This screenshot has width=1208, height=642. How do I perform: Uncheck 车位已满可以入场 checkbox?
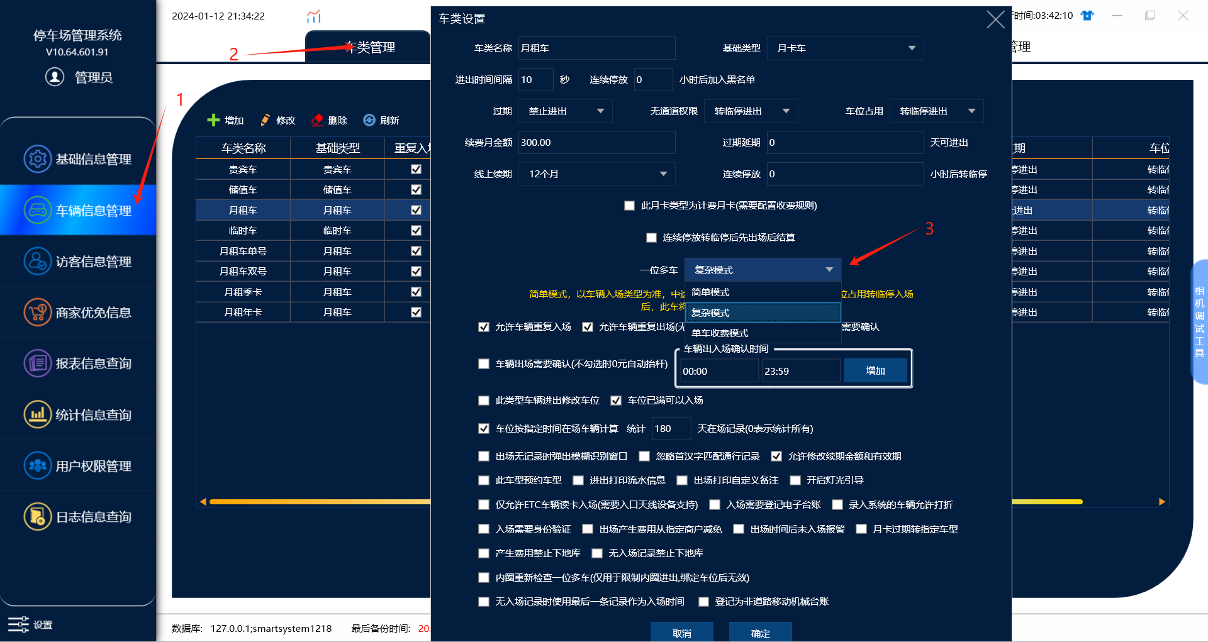coord(616,401)
